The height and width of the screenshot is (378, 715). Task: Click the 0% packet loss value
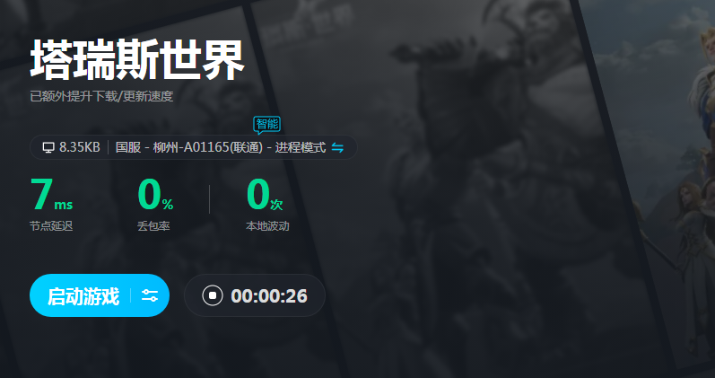(155, 195)
